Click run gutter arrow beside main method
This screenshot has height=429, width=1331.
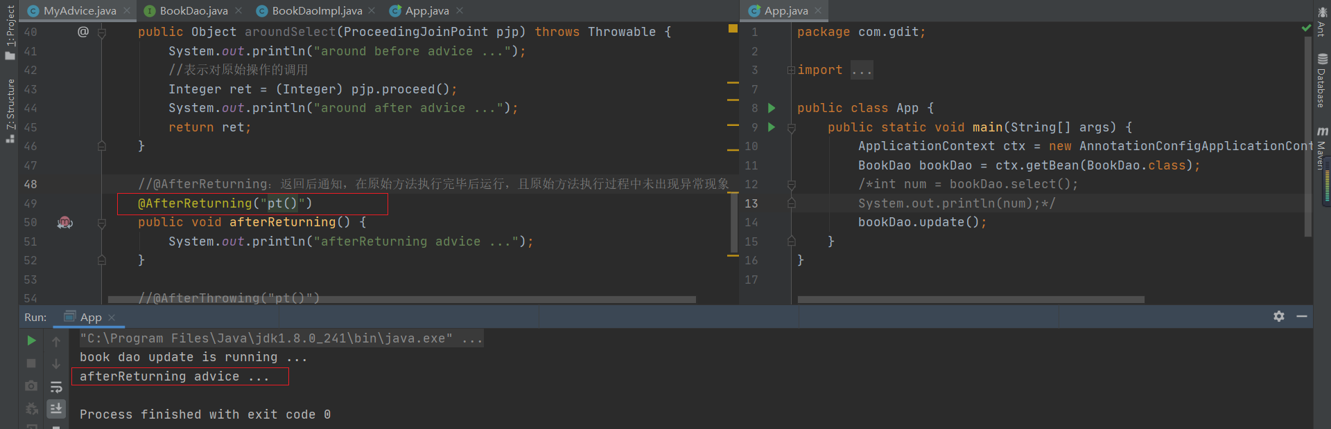(x=772, y=127)
